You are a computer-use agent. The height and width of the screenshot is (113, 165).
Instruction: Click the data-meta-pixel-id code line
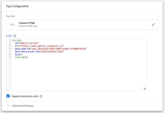[x=39, y=52]
